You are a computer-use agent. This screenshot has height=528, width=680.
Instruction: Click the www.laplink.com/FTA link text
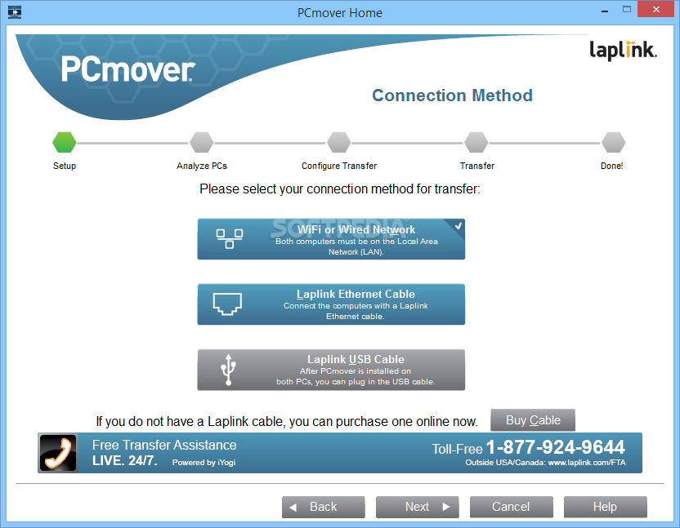click(587, 463)
